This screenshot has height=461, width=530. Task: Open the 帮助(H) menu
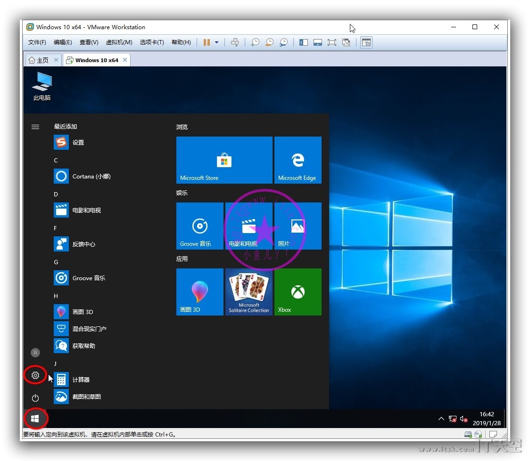181,42
